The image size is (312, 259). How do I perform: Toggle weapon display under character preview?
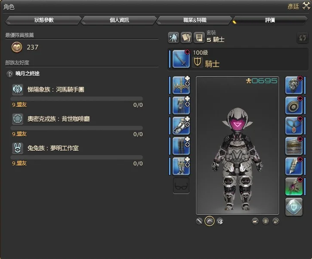(x=199, y=221)
